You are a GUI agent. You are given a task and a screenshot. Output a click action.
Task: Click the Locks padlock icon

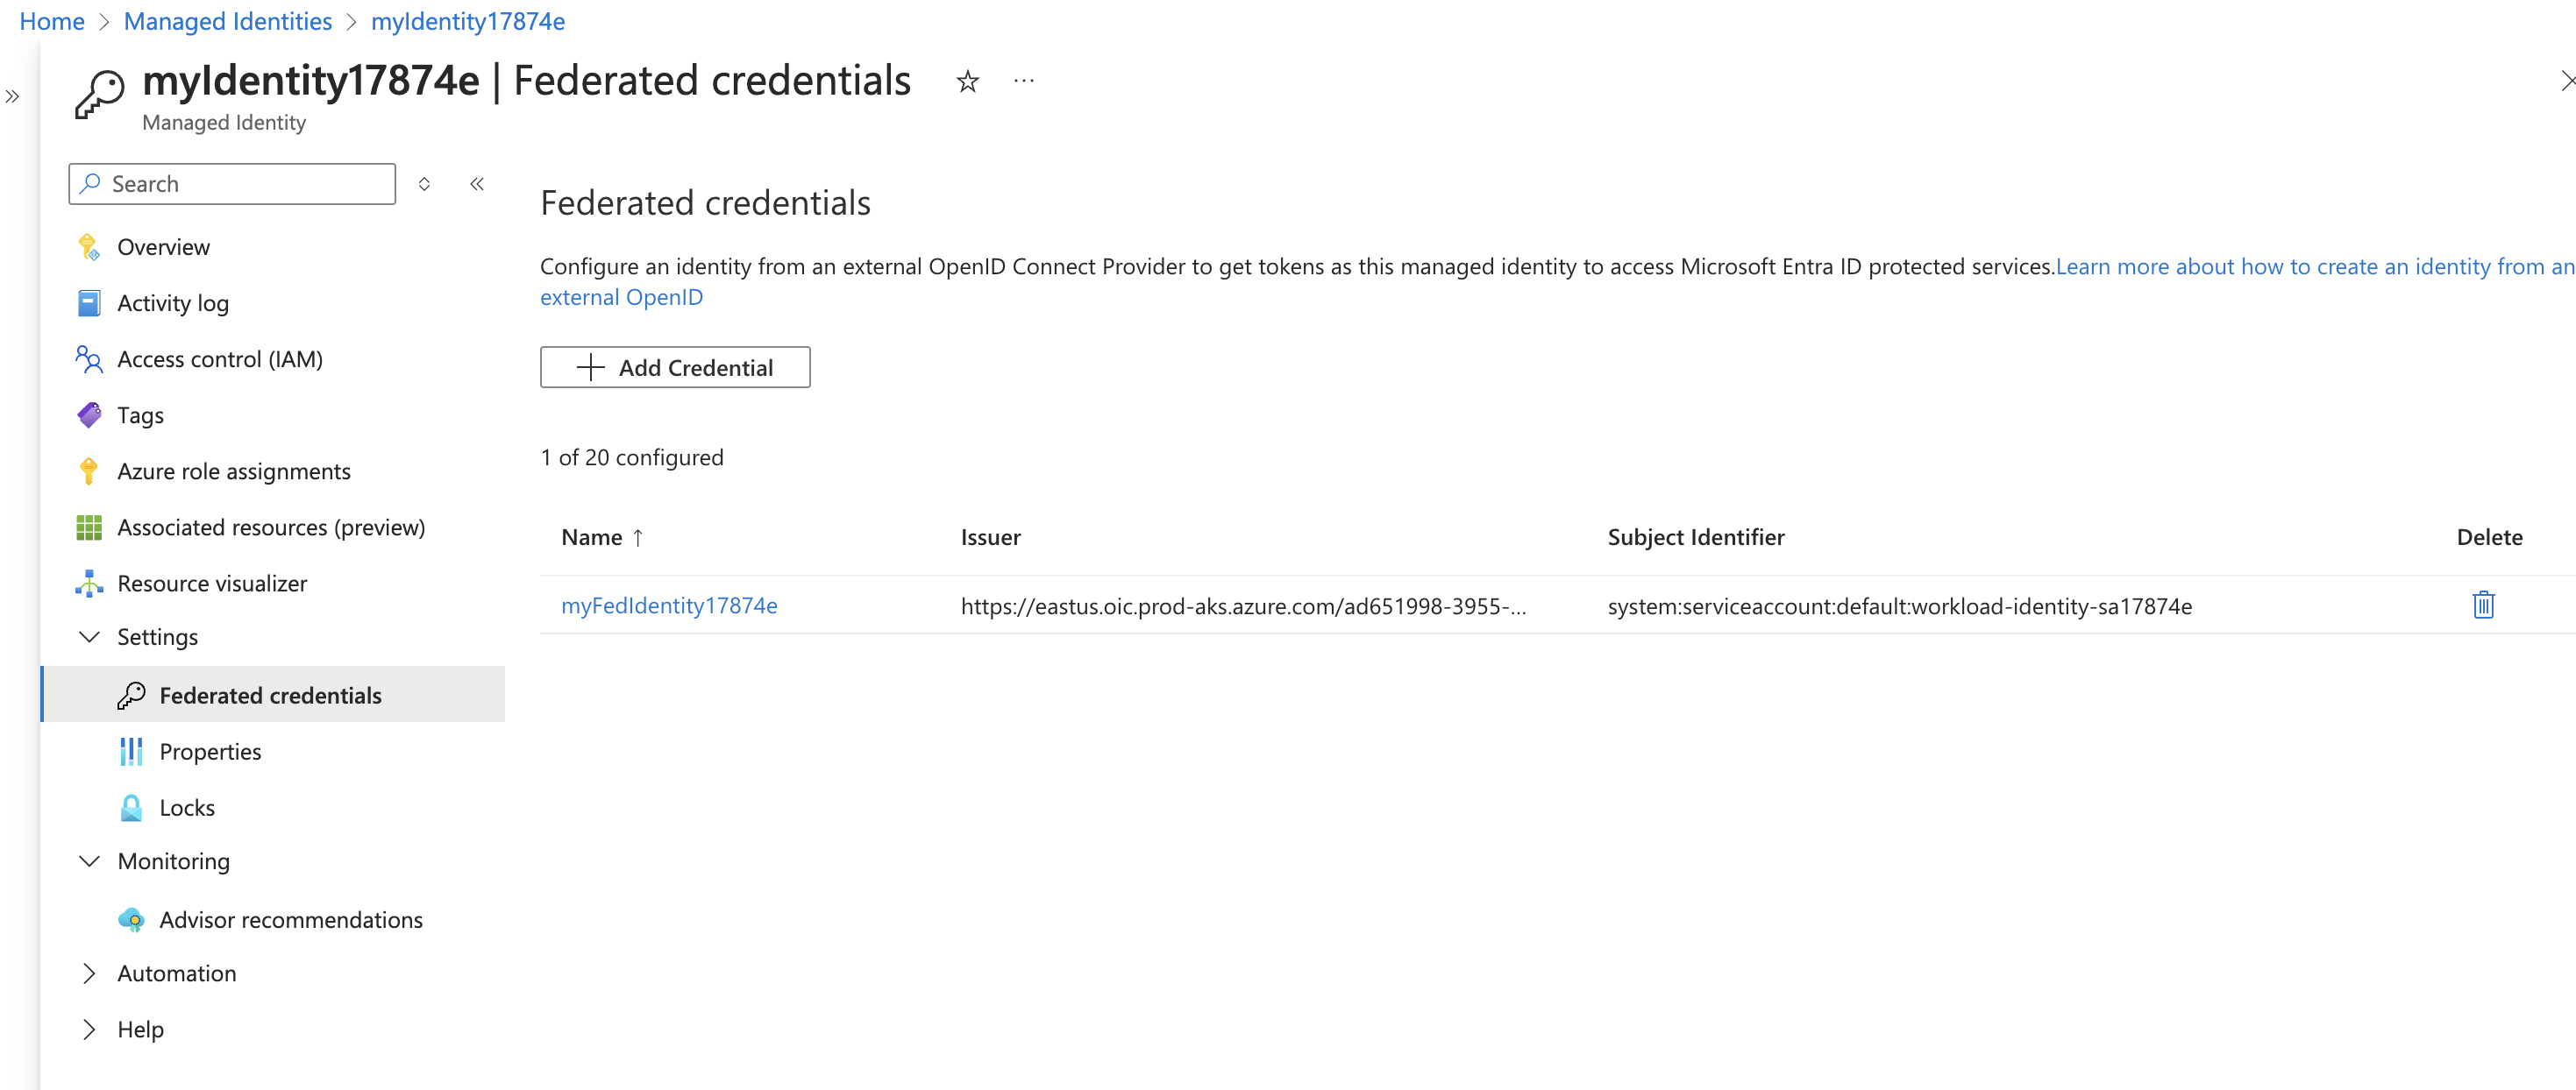pos(131,808)
